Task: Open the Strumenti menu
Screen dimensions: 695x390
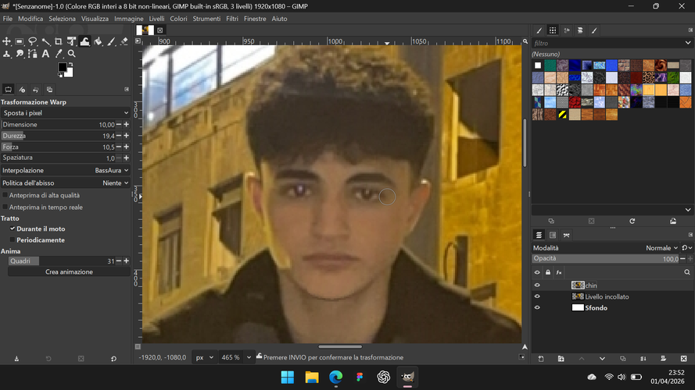Action: tap(206, 19)
